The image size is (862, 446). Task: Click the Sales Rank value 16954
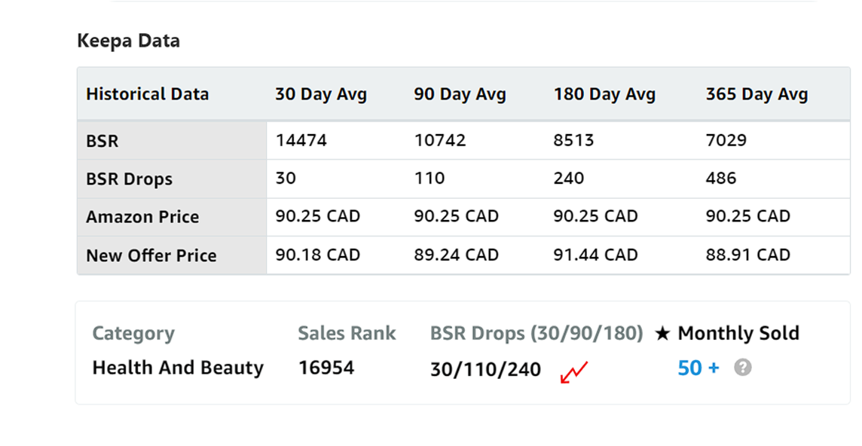[x=326, y=368]
